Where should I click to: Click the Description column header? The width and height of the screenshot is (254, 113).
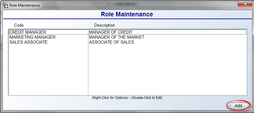(105, 25)
